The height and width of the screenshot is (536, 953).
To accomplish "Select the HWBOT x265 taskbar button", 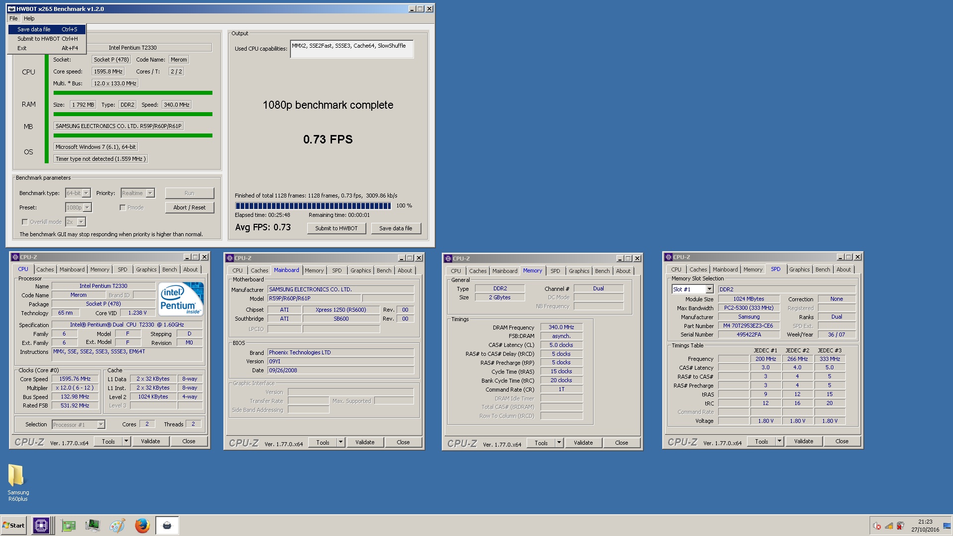I will [x=167, y=525].
